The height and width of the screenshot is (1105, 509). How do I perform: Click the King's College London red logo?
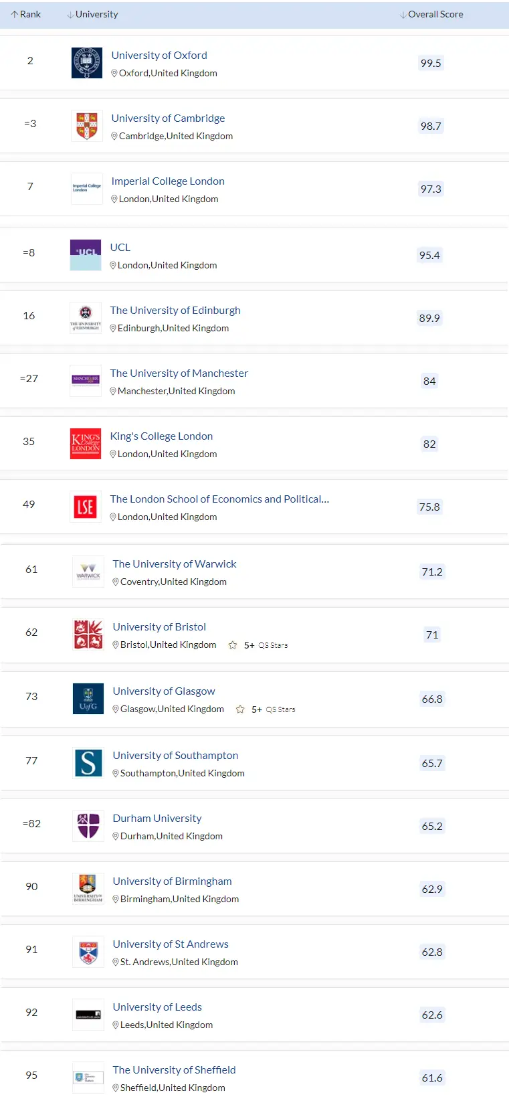[x=86, y=444]
